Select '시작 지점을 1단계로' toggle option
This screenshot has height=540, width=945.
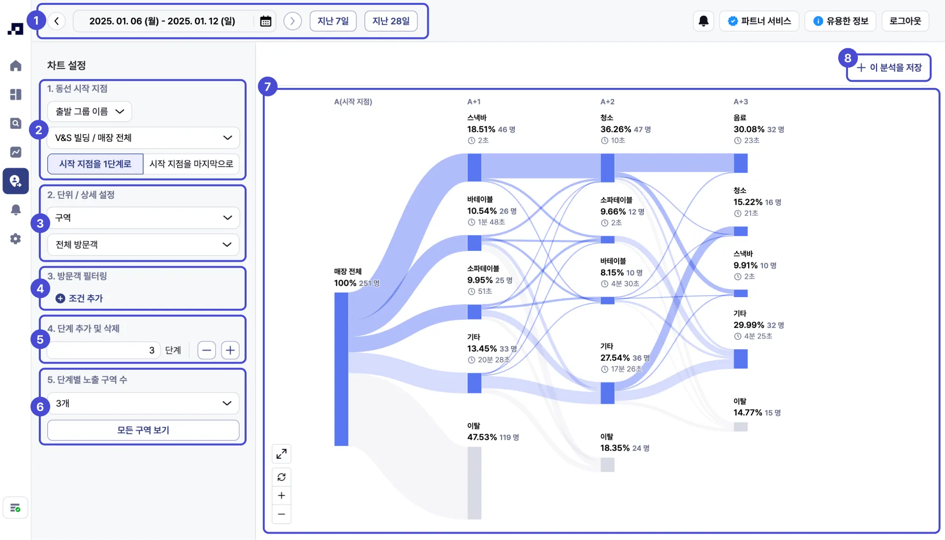click(95, 164)
